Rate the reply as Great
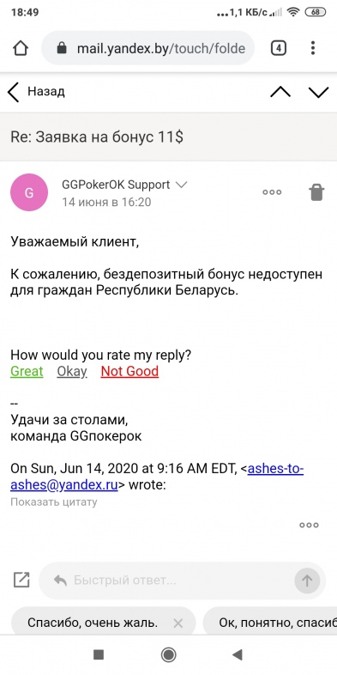This screenshot has width=337, height=675. (x=27, y=371)
